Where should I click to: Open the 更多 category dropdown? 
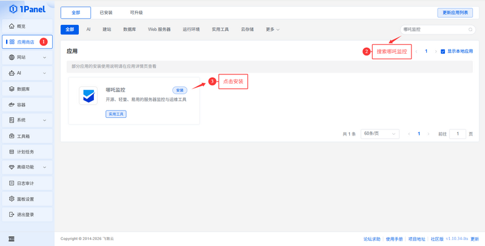(272, 30)
